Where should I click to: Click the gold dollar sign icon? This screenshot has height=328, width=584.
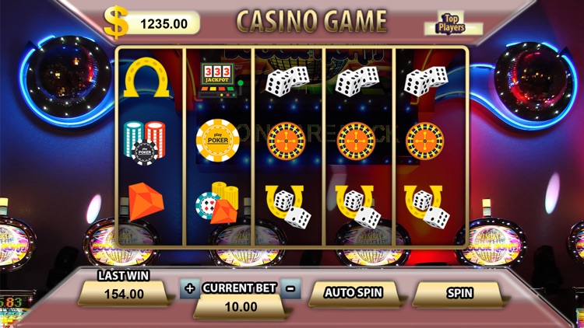[116, 23]
